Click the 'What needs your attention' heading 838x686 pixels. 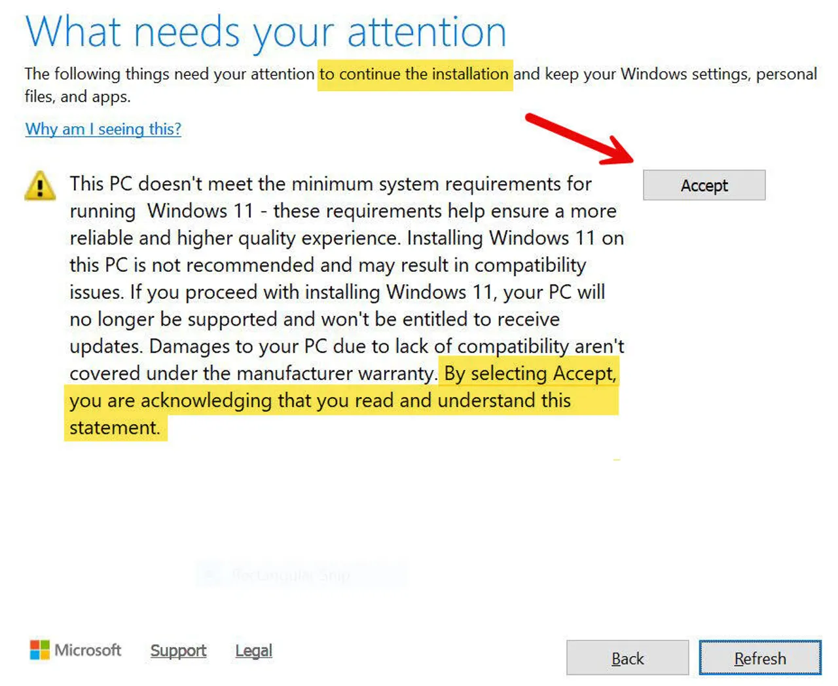[x=266, y=31]
